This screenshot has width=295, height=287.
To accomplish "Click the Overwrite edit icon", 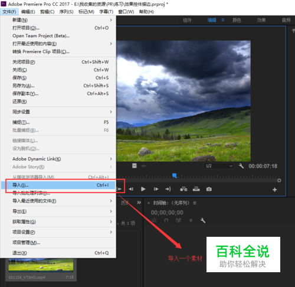I will 196,189.
